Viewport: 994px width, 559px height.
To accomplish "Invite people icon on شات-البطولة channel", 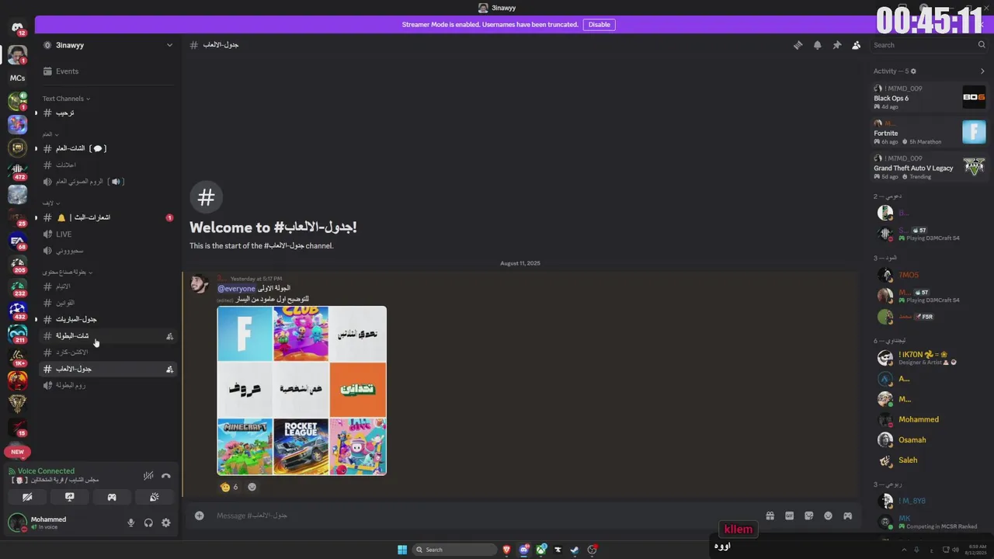I will click(x=169, y=336).
